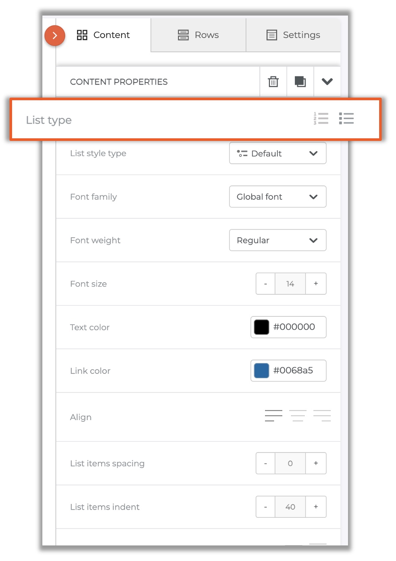396x561 pixels.
Task: Open the Font family dropdown
Action: (278, 197)
